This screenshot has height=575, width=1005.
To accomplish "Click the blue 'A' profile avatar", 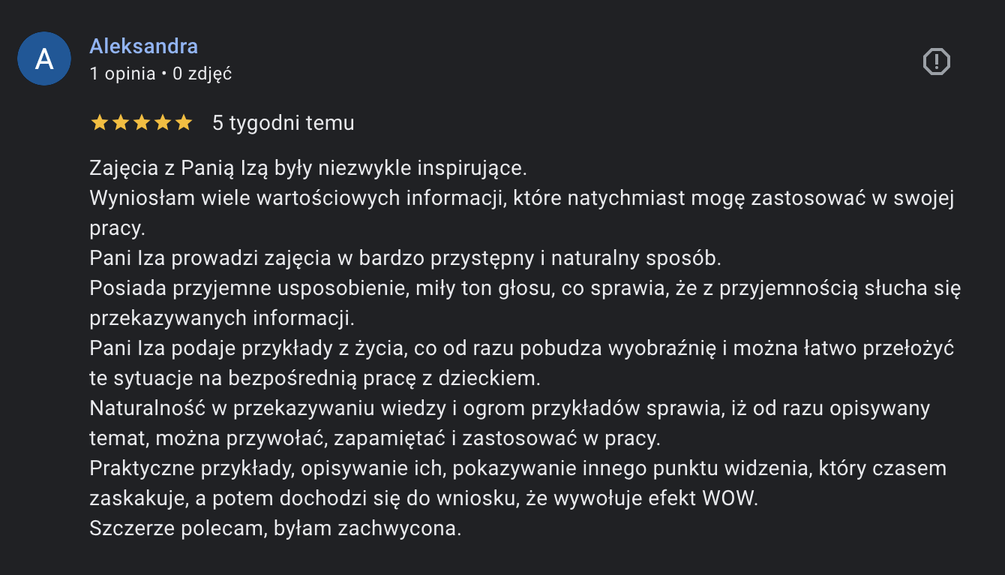I will point(44,59).
